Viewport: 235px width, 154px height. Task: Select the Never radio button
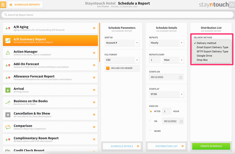151,131
